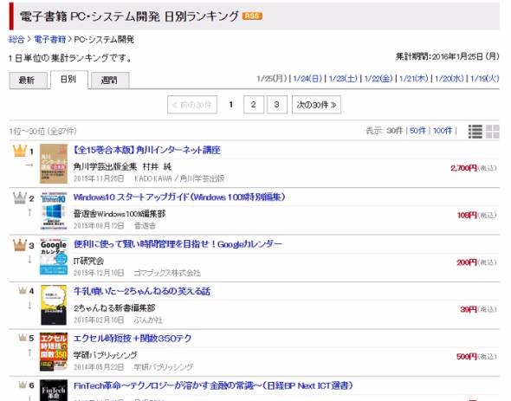Click bronze crown icon for rank 3
The image size is (511, 401).
20,245
